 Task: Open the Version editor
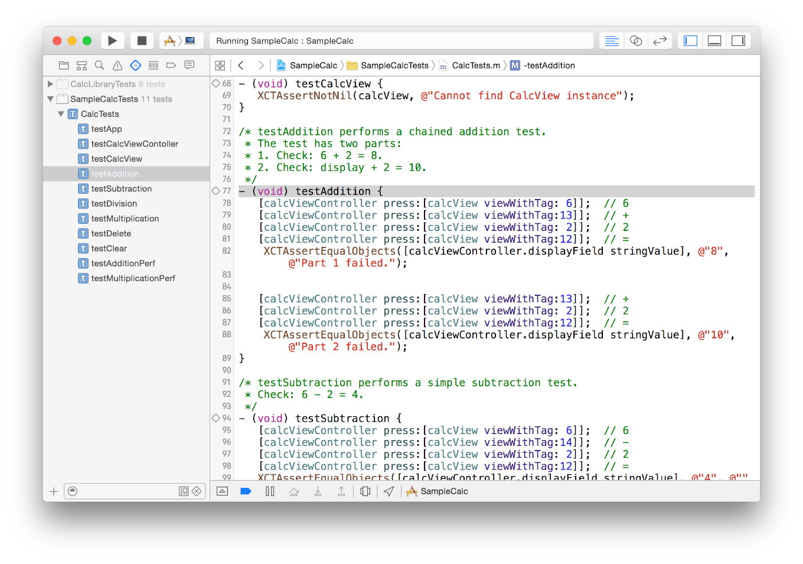click(660, 41)
